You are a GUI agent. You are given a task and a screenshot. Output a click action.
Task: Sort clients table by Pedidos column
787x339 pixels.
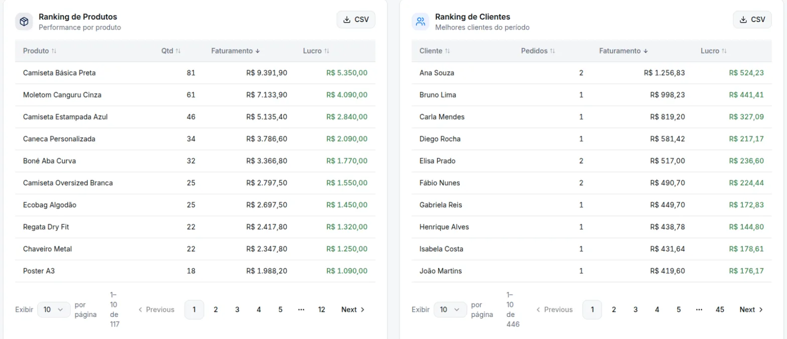pyautogui.click(x=538, y=51)
